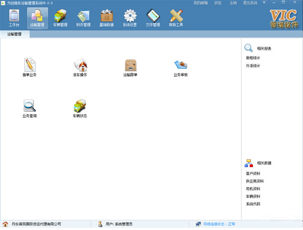303x230 pixels.
Task: Open the 做柜统计 report link
Action: tap(253, 58)
